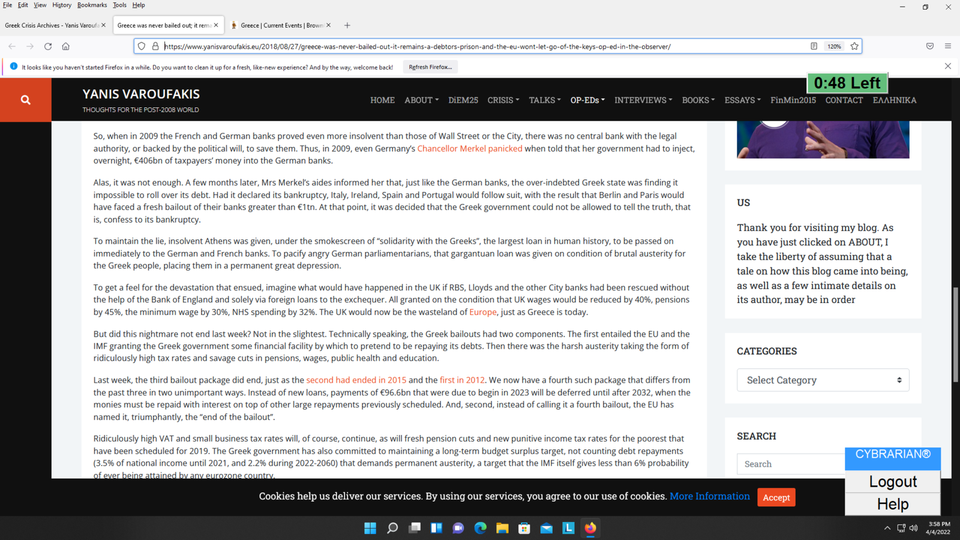Click the forward navigation arrow
Screen dimensions: 960x540
(30, 46)
